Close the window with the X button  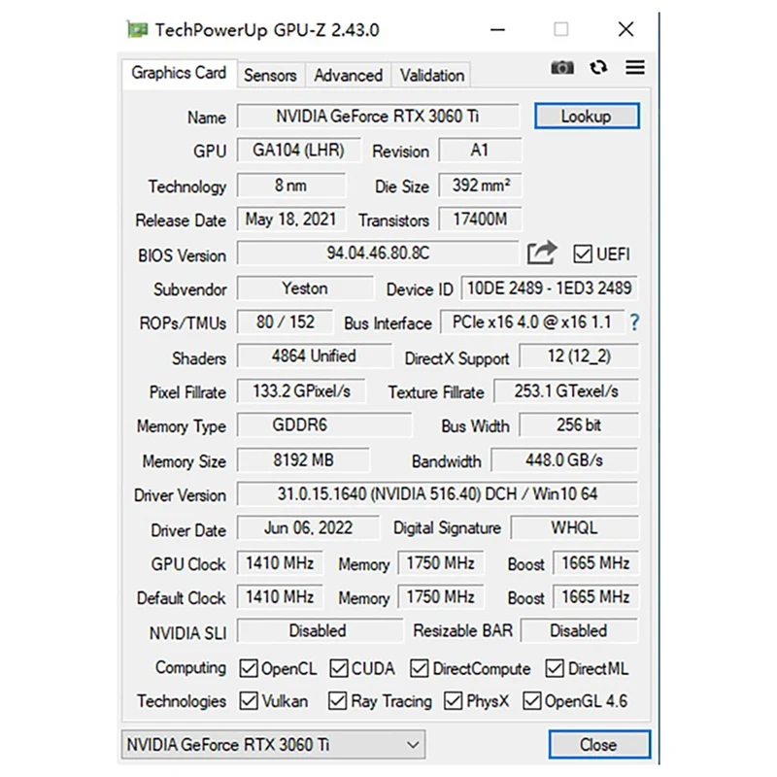[x=625, y=29]
